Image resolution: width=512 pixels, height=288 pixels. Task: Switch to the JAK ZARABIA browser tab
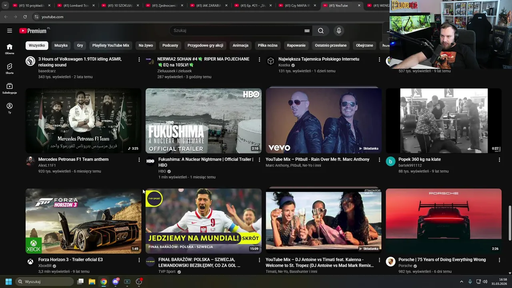208,6
